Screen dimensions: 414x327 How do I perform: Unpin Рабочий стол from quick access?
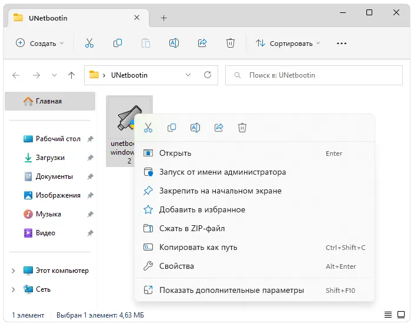pyautogui.click(x=91, y=139)
